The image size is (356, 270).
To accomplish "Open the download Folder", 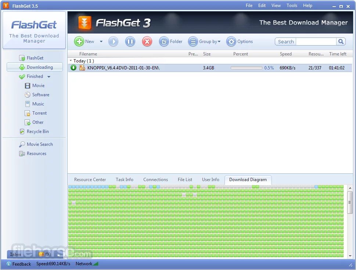I will [x=171, y=41].
